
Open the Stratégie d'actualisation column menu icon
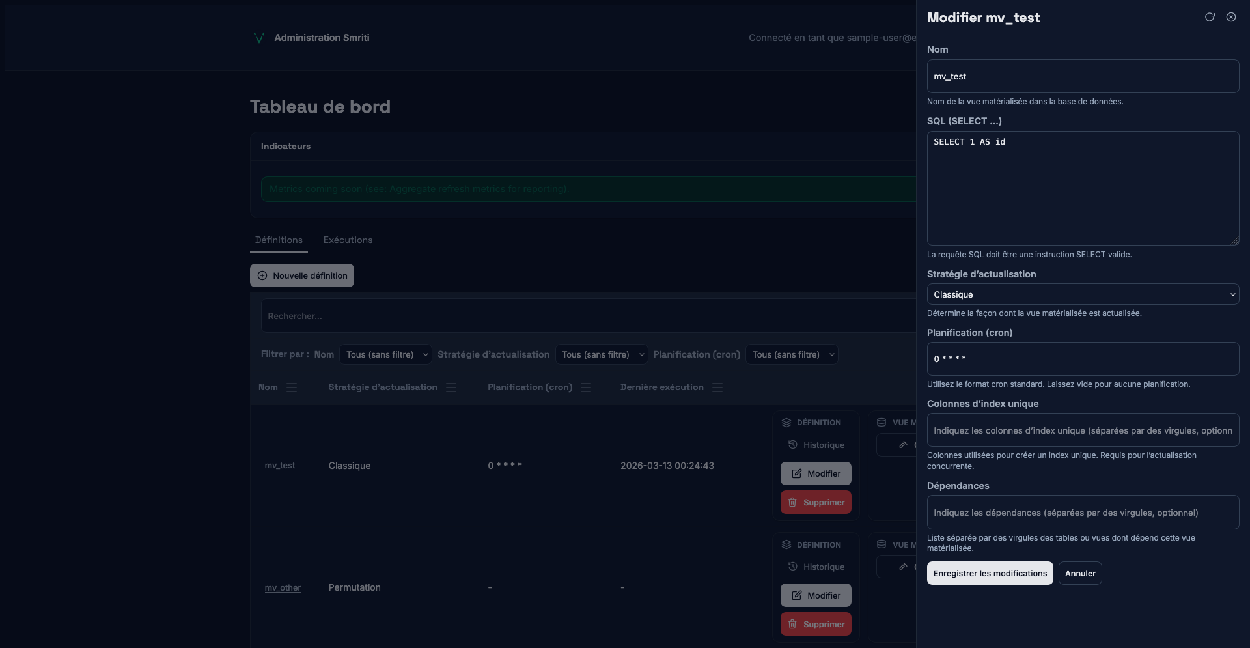tap(451, 387)
